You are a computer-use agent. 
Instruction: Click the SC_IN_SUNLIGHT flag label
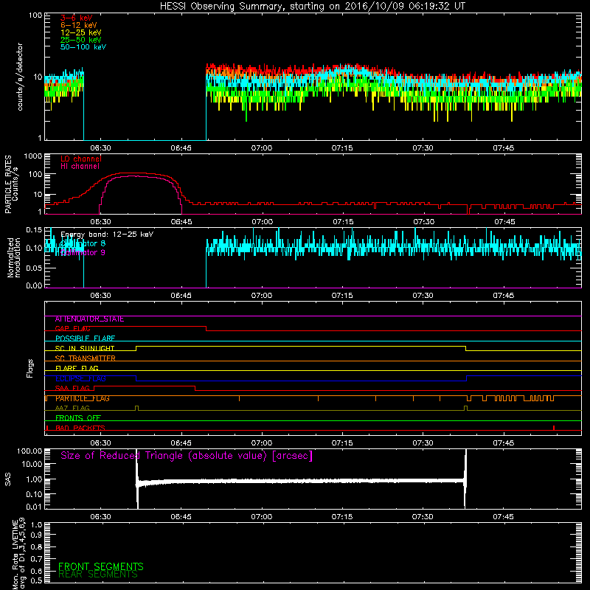[x=85, y=348]
